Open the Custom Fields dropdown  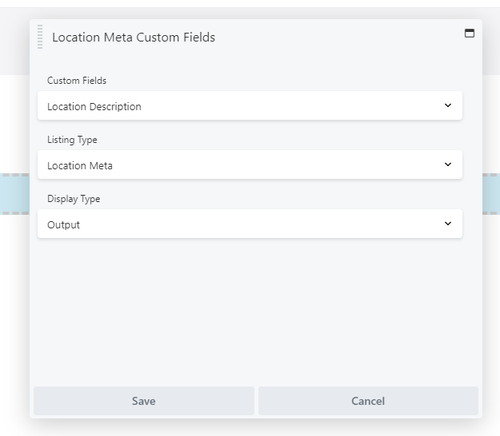tap(250, 105)
